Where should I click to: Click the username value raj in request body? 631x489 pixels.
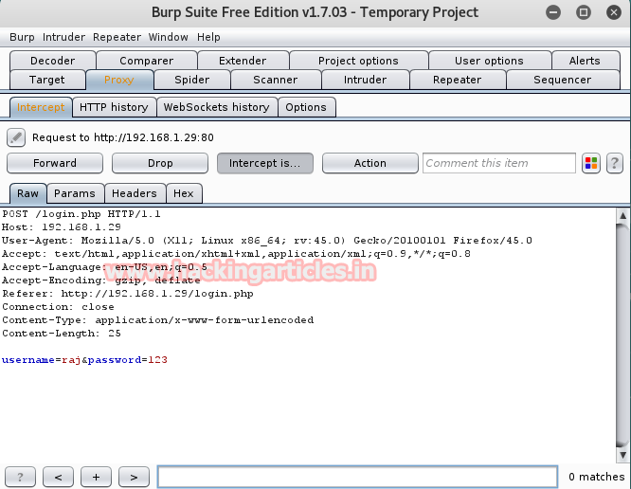coord(71,360)
